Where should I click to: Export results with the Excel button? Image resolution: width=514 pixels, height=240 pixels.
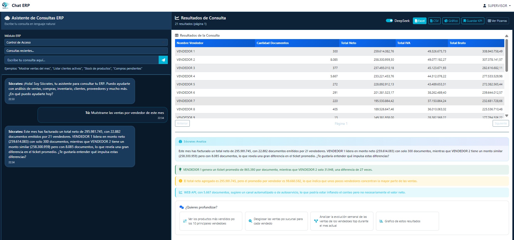[x=420, y=21]
